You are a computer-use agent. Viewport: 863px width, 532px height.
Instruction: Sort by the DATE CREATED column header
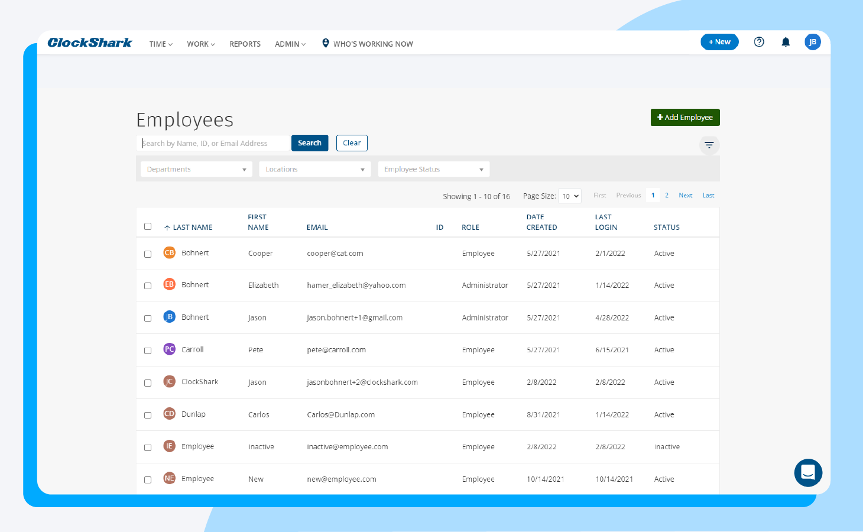click(541, 222)
